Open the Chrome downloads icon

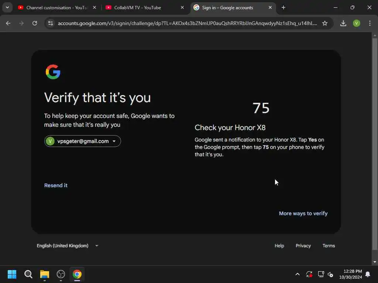click(x=343, y=23)
